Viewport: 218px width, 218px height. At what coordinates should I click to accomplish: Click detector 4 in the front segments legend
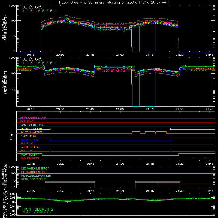coord(35,11)
